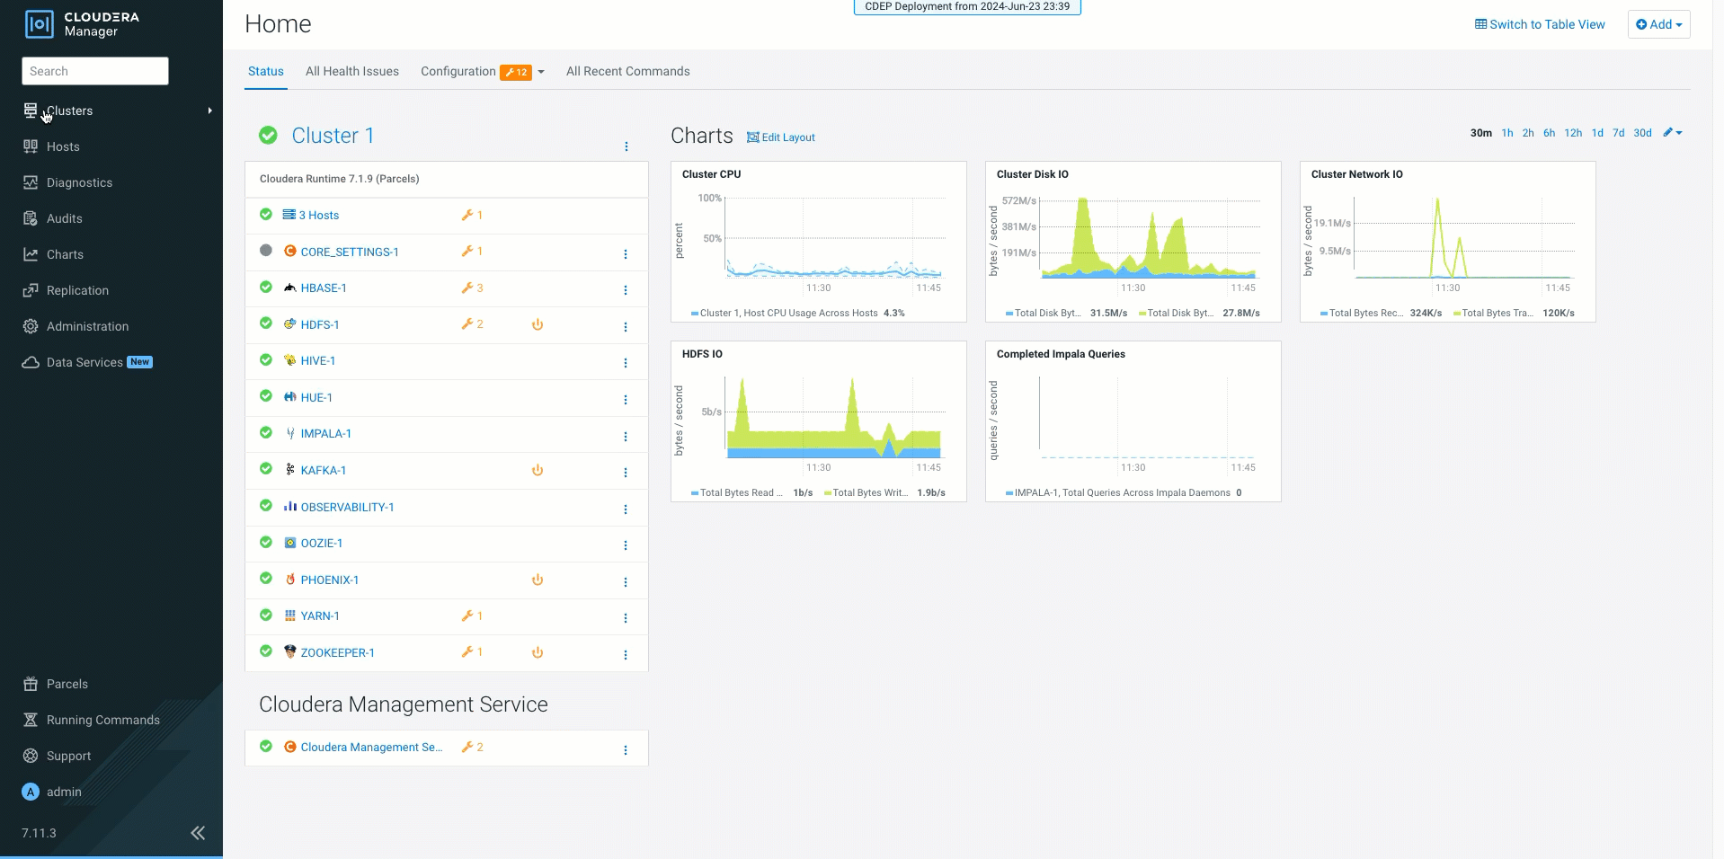Open Cluster 1 actions kebab menu
The image size is (1724, 859).
627,146
